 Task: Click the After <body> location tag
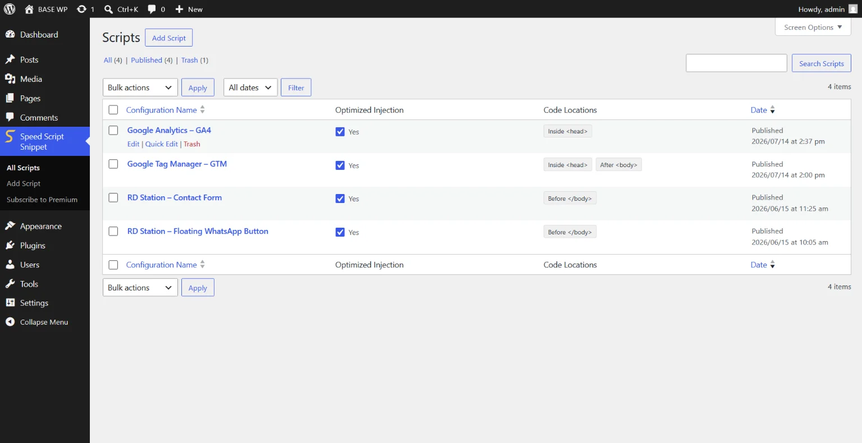click(x=619, y=165)
